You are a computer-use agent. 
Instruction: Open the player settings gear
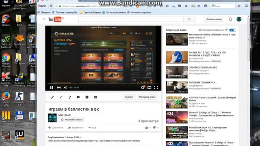tap(143, 88)
